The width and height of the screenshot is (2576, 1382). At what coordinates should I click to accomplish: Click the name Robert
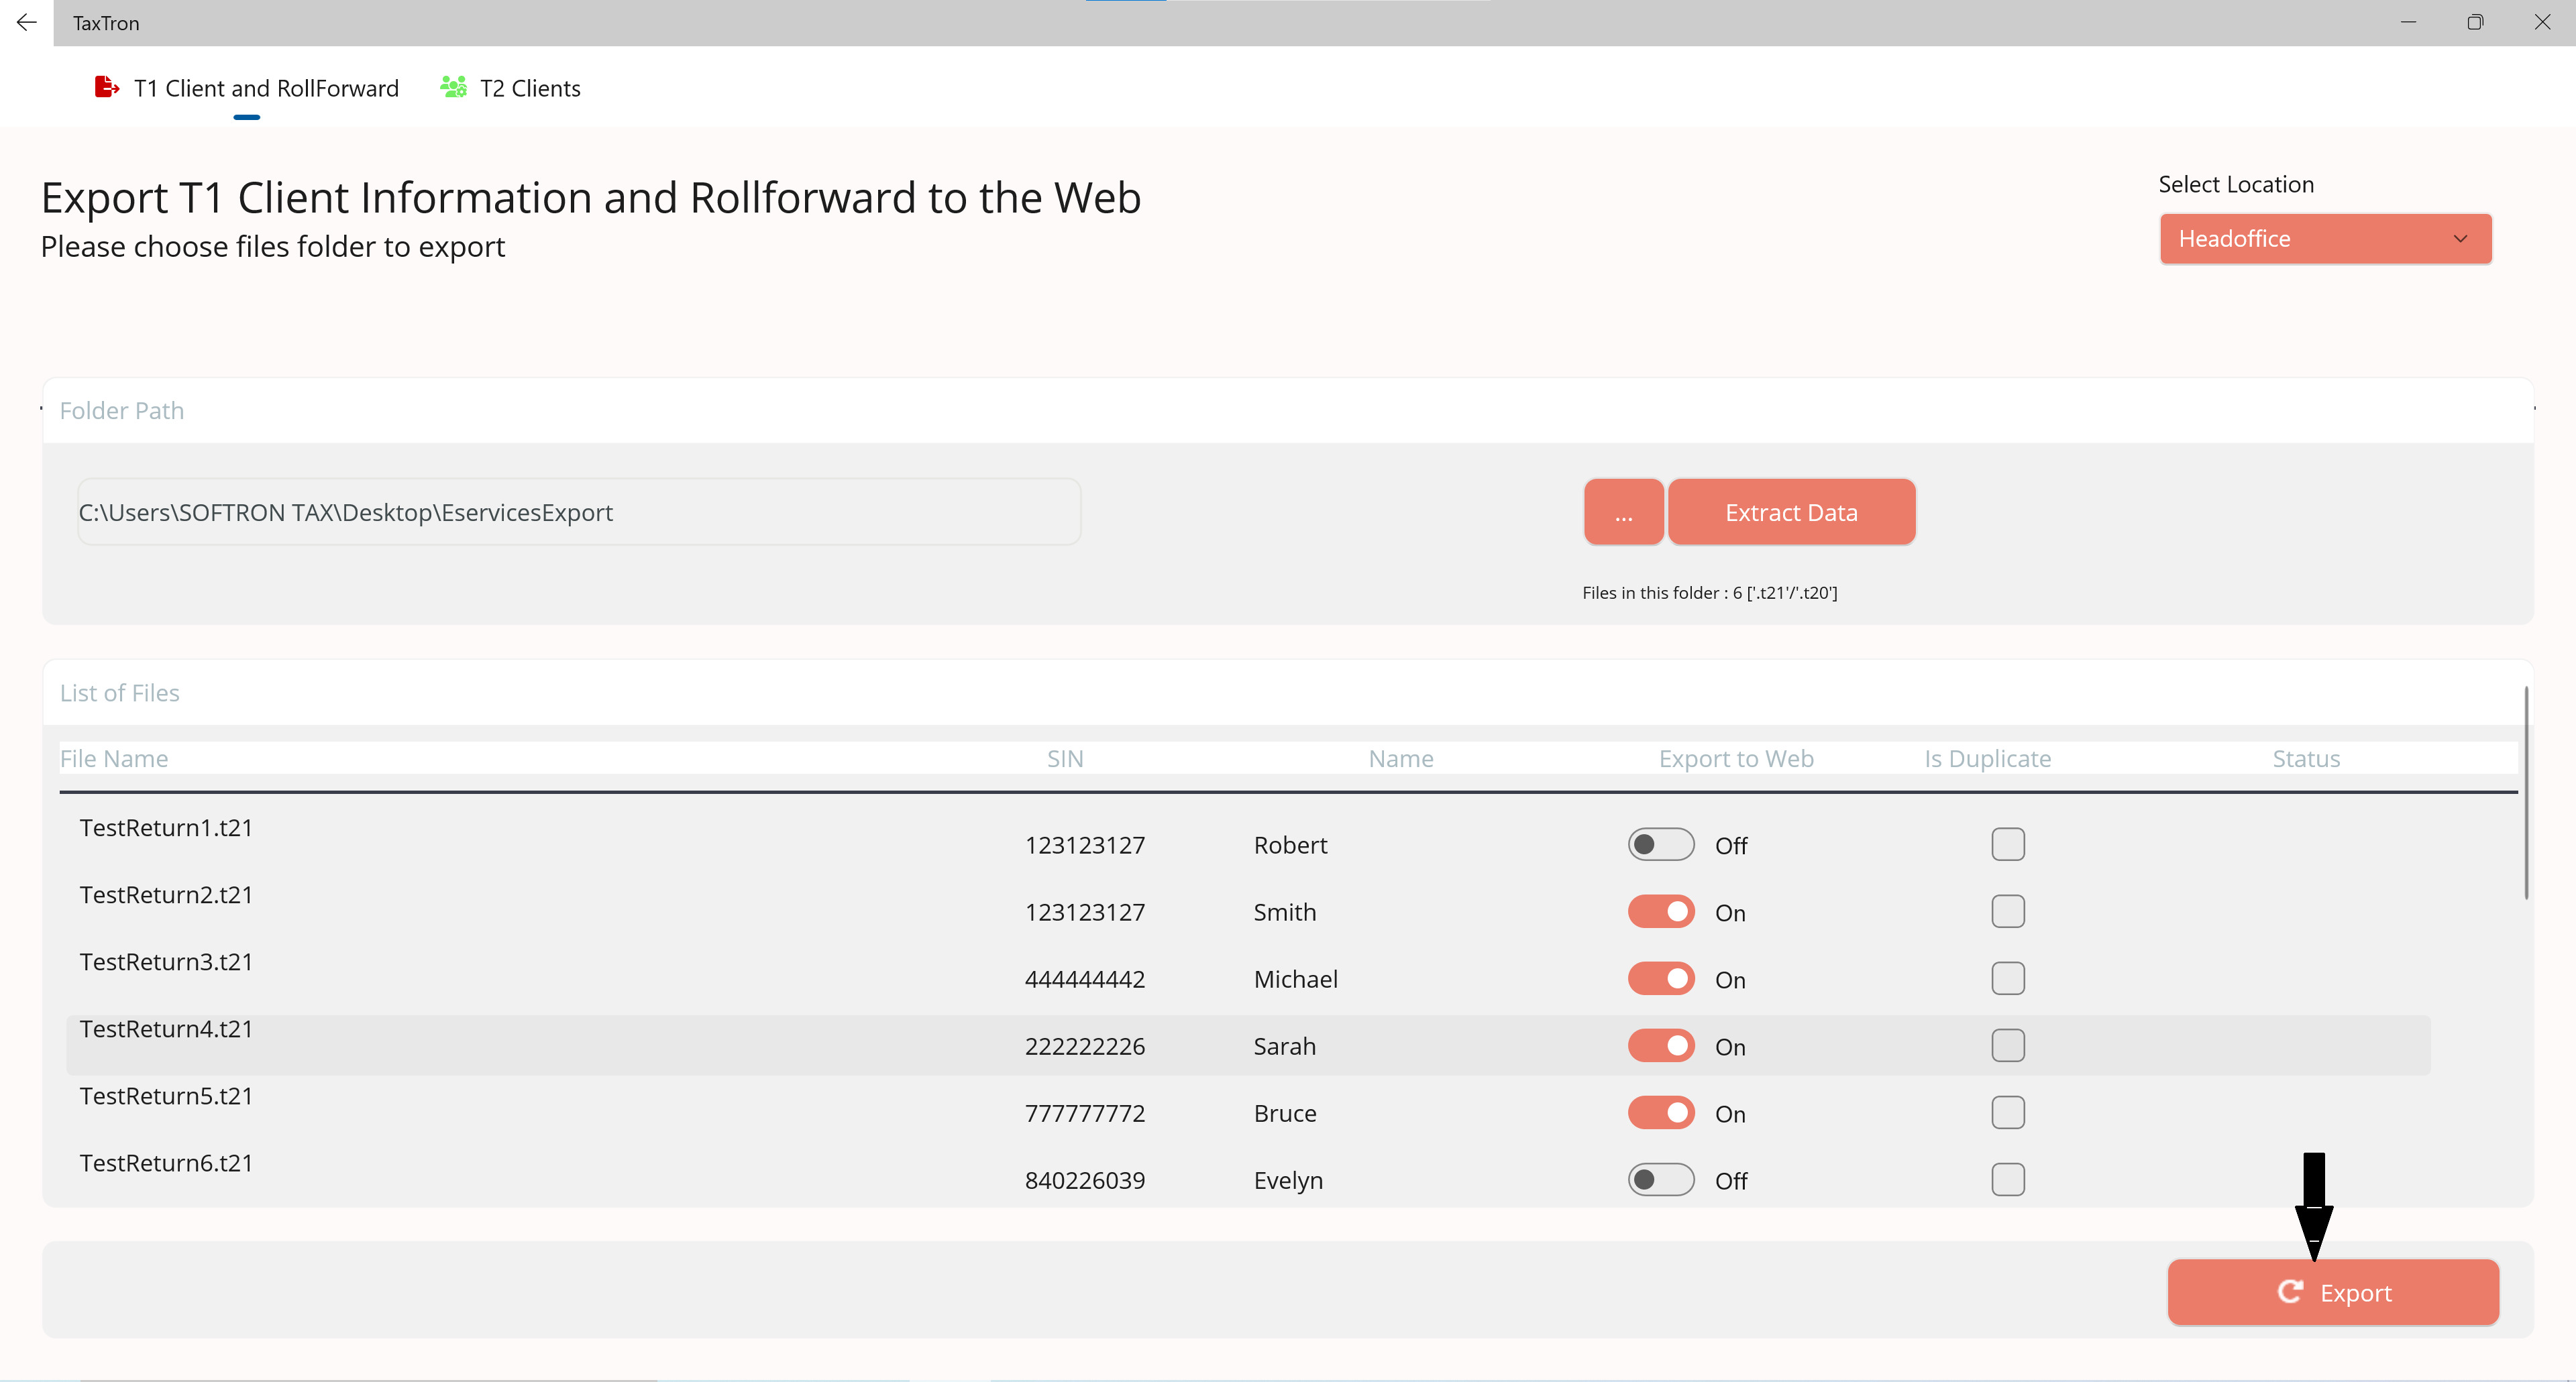[x=1290, y=846]
